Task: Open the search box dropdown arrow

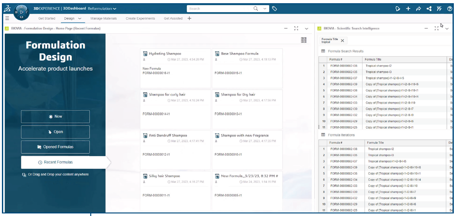Action: click(x=265, y=9)
